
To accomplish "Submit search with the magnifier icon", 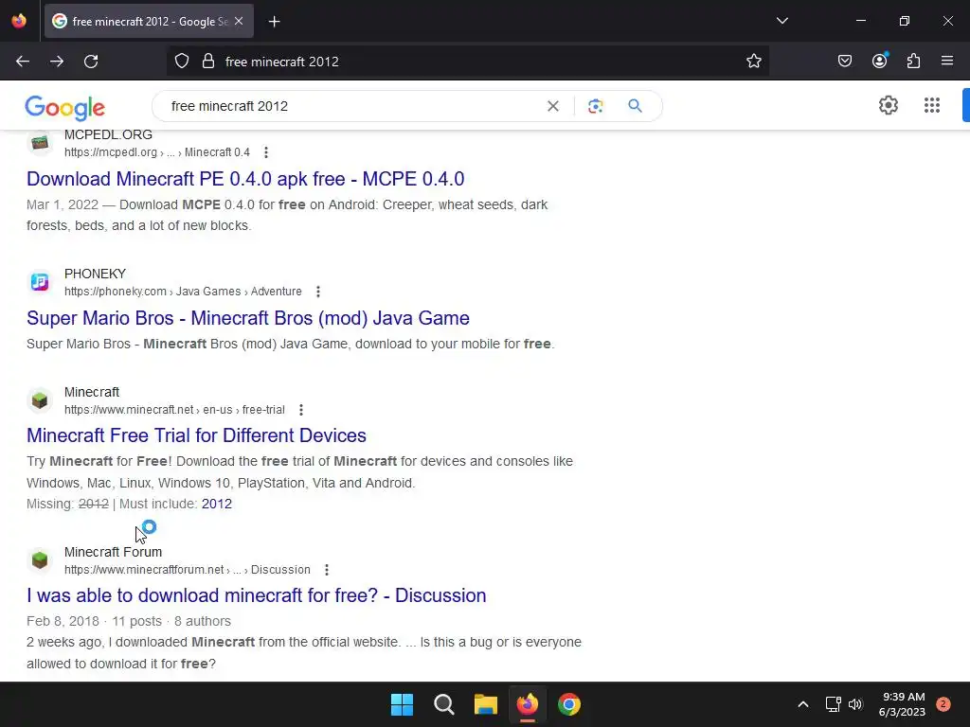I will point(635,106).
